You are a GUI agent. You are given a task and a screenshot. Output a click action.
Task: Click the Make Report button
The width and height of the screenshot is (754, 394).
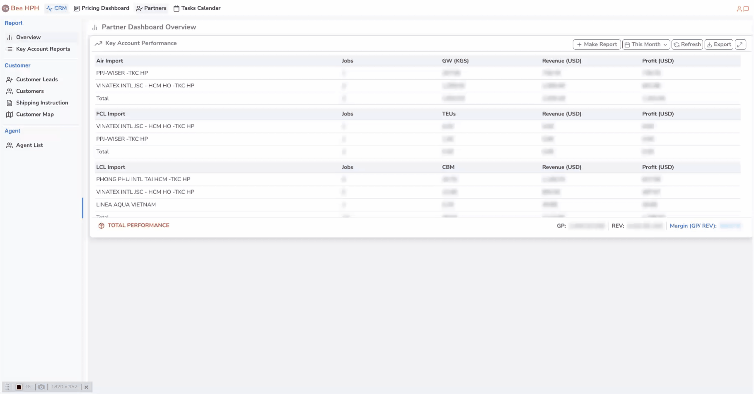pos(597,44)
